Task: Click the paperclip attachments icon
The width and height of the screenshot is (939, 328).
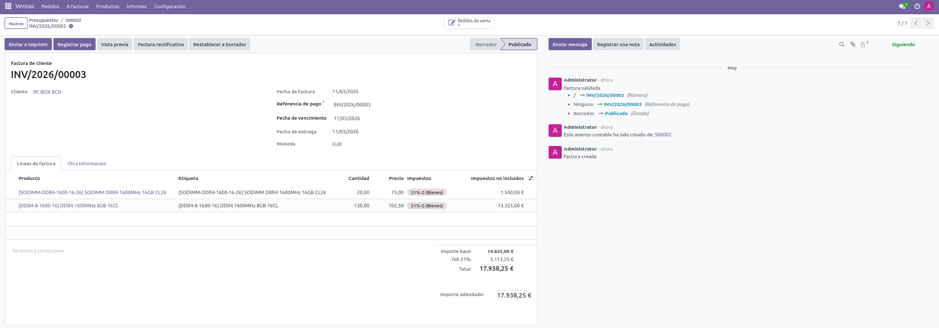Action: click(853, 45)
